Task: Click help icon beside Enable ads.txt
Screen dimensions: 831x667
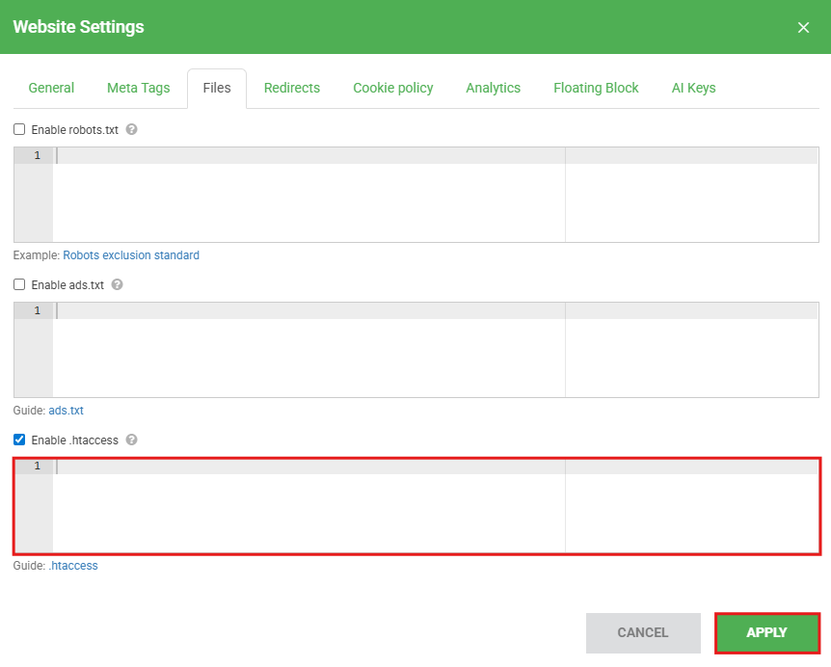Action: pos(118,284)
